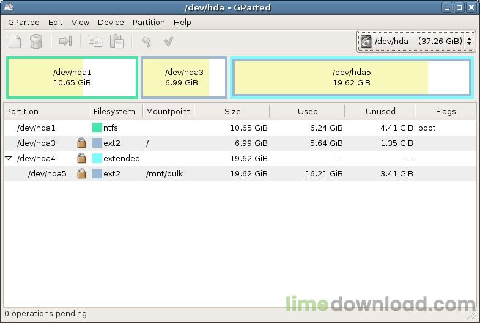The height and width of the screenshot is (323, 480).
Task: Click the New partition toolbar icon
Action: point(15,42)
